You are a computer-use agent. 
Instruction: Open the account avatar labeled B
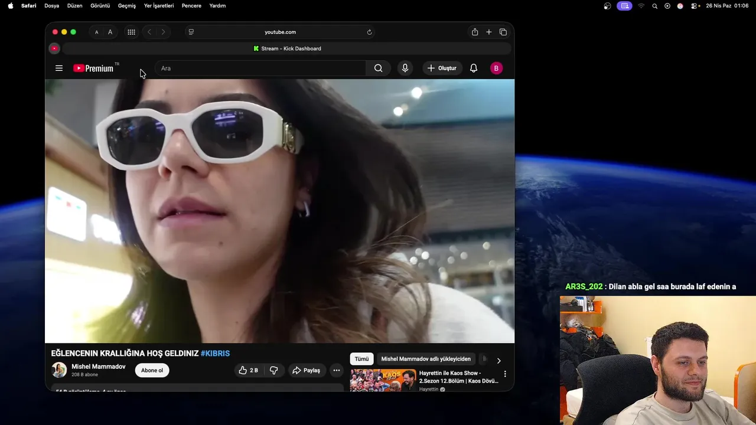coord(496,68)
